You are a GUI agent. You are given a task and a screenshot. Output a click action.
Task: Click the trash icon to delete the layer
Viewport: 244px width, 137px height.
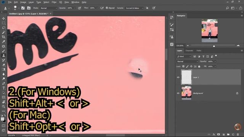238,134
